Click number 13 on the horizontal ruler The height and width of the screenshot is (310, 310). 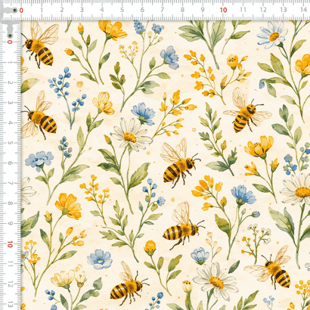pos(283,10)
